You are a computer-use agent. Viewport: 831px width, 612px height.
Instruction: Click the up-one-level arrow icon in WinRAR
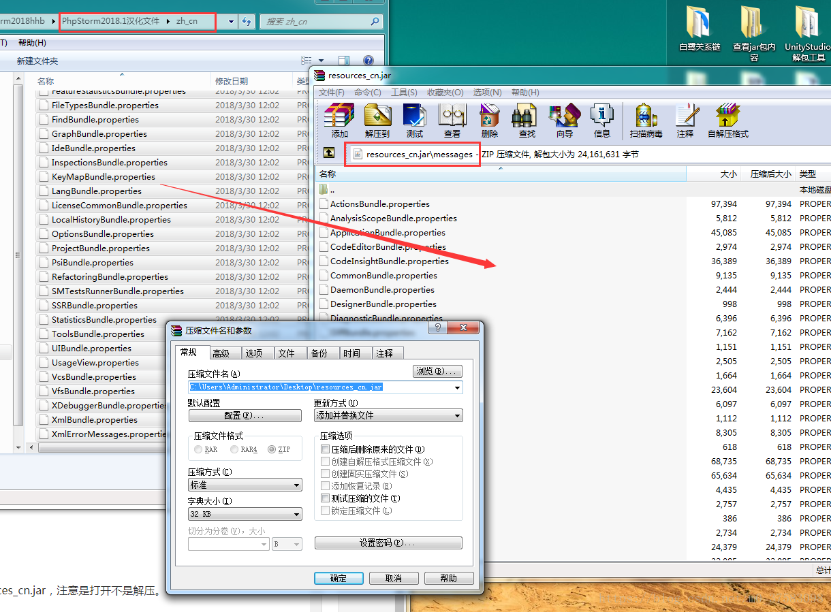(x=328, y=154)
